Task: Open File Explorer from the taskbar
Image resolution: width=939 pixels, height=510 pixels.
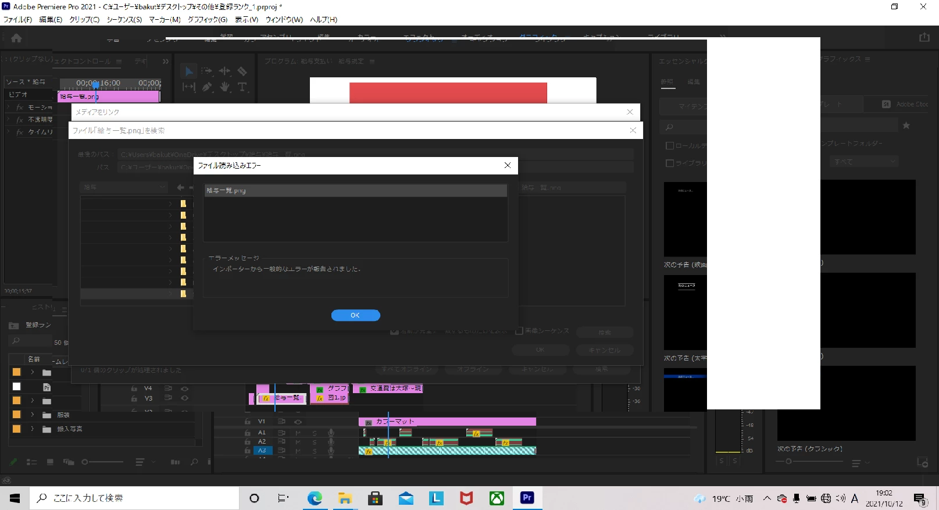Action: (345, 498)
